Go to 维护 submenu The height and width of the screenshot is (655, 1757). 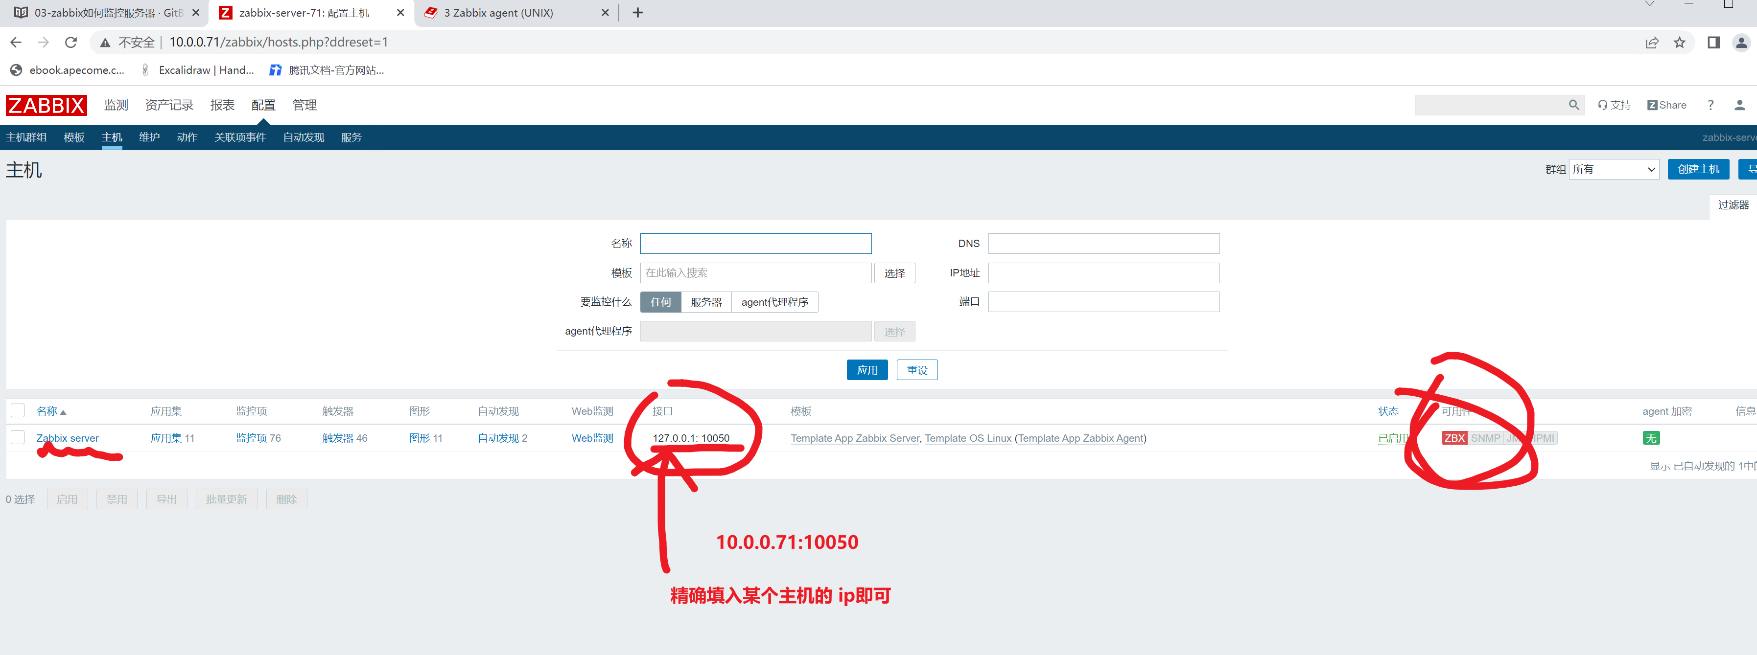click(149, 137)
